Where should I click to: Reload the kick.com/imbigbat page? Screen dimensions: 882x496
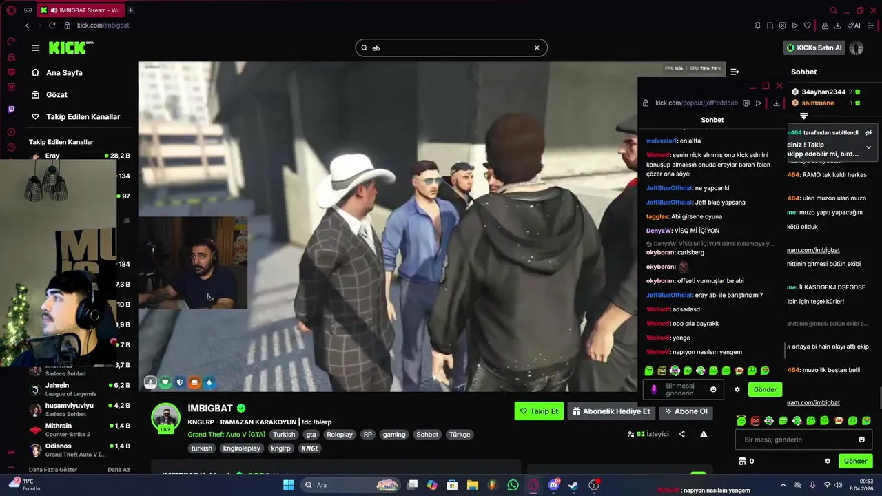[x=52, y=25]
